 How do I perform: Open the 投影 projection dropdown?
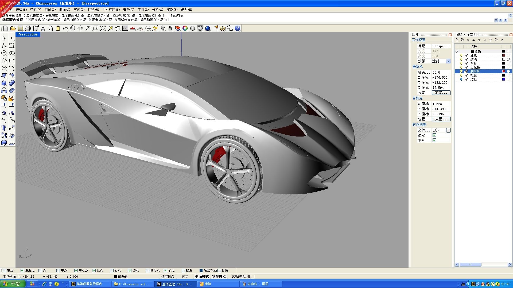click(448, 61)
